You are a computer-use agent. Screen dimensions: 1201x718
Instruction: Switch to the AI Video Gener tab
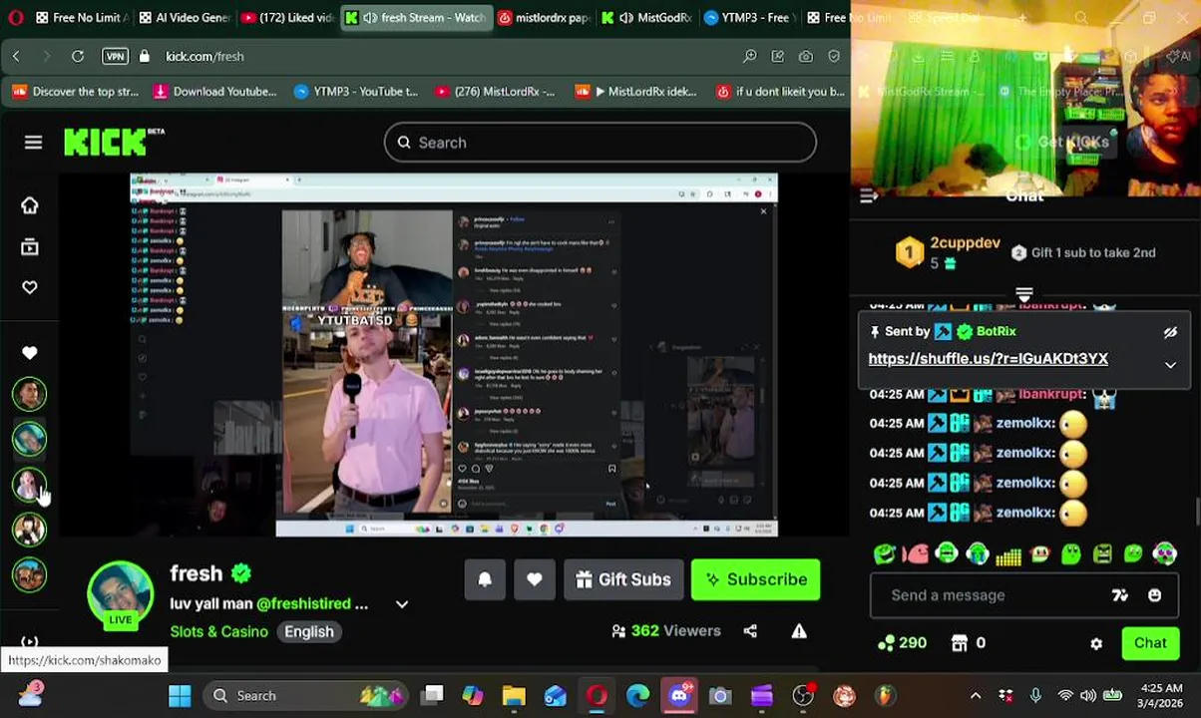tap(185, 18)
